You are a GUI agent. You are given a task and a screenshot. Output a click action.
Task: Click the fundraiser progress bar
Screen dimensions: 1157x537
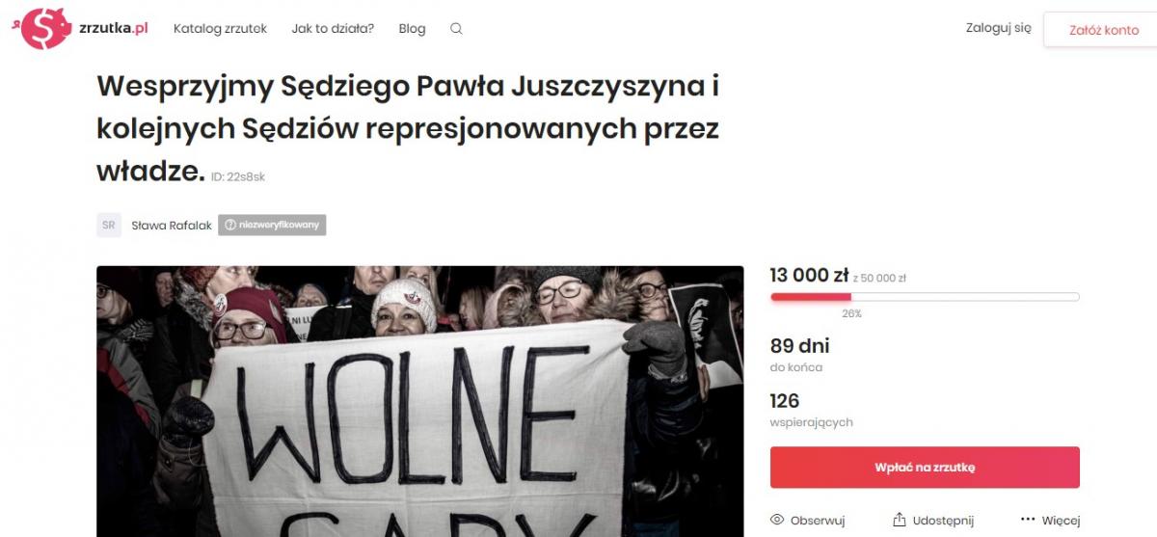pyautogui.click(x=925, y=297)
